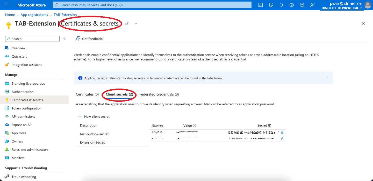The width and height of the screenshot is (373, 181).
Task: Click the Token configuration bars icon
Action: (x=7, y=108)
